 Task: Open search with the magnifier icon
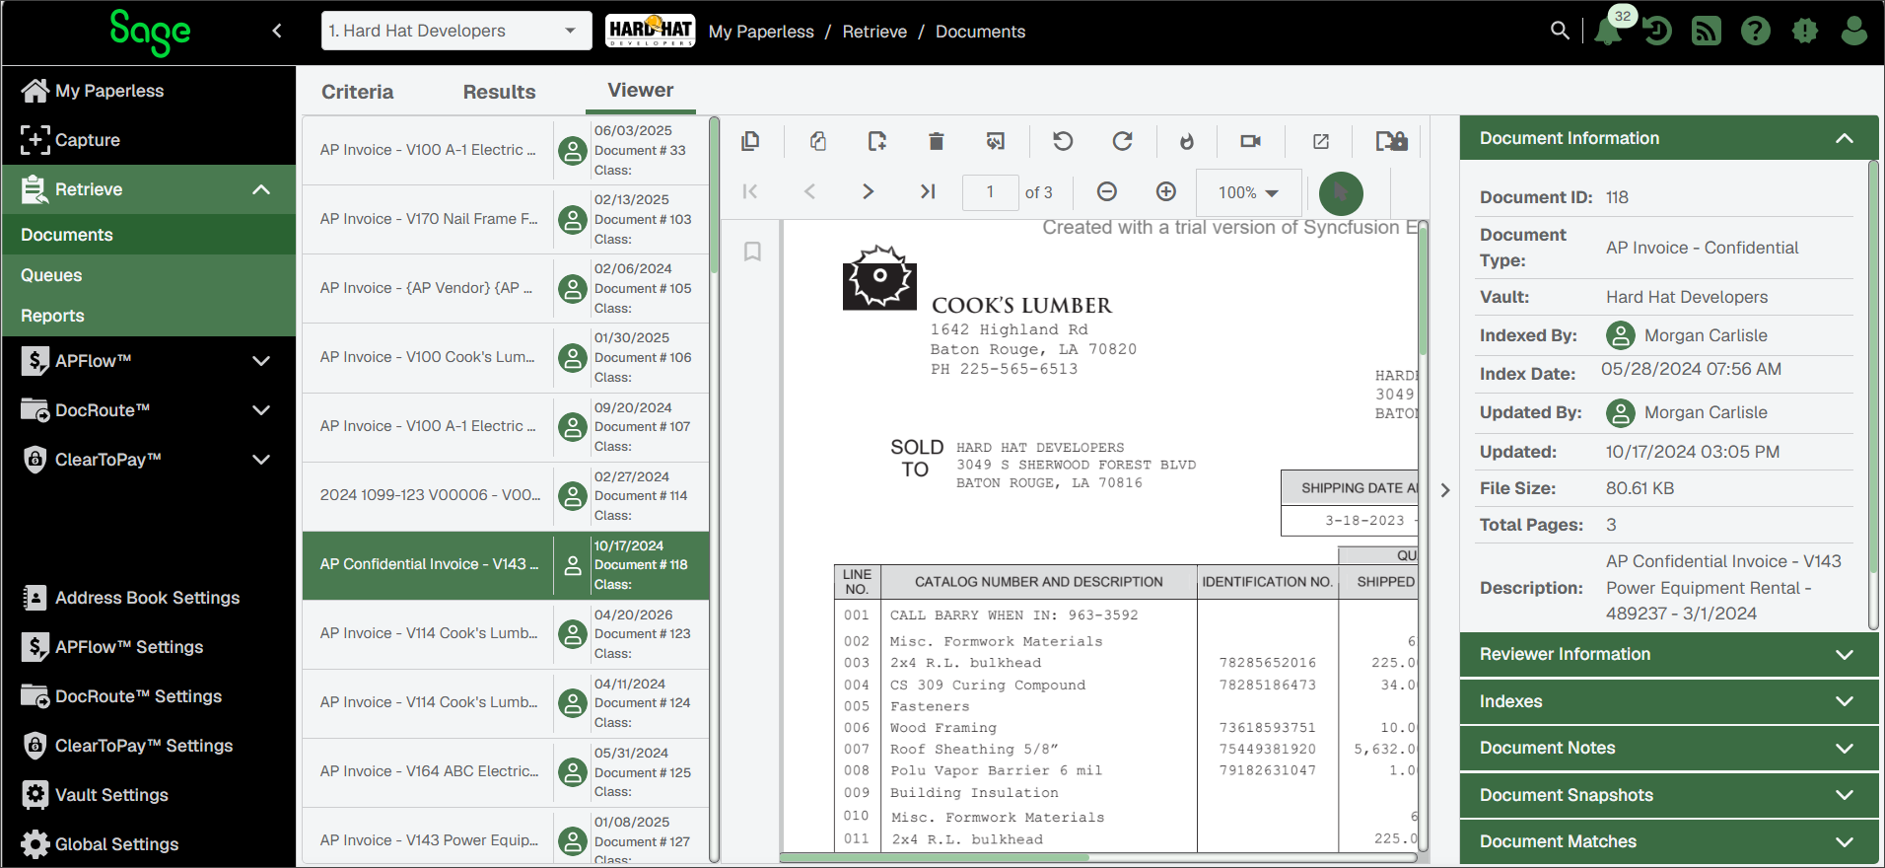[x=1560, y=31]
